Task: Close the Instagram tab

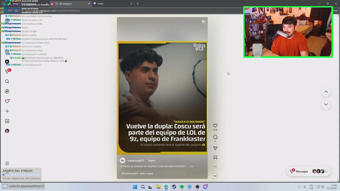Action: point(89,4)
